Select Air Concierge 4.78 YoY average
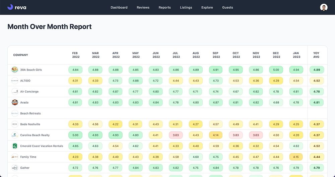The height and width of the screenshot is (177, 335). pos(317,92)
